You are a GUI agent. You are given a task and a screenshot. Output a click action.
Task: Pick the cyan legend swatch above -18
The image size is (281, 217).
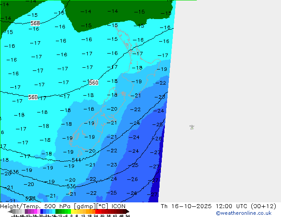pyautogui.click(x=54, y=212)
